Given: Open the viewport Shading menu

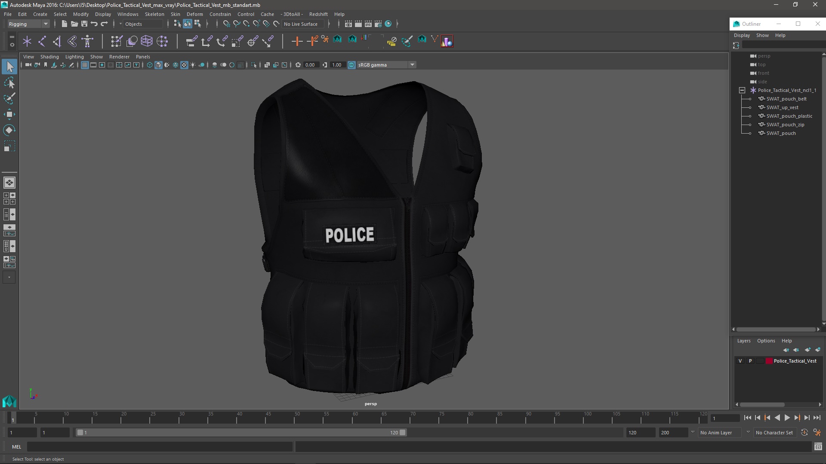Looking at the screenshot, I should (x=49, y=57).
